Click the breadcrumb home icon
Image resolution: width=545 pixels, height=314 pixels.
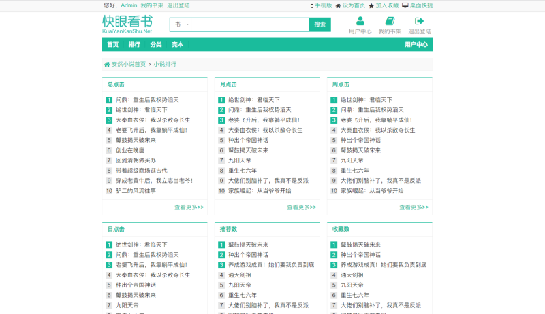(107, 64)
